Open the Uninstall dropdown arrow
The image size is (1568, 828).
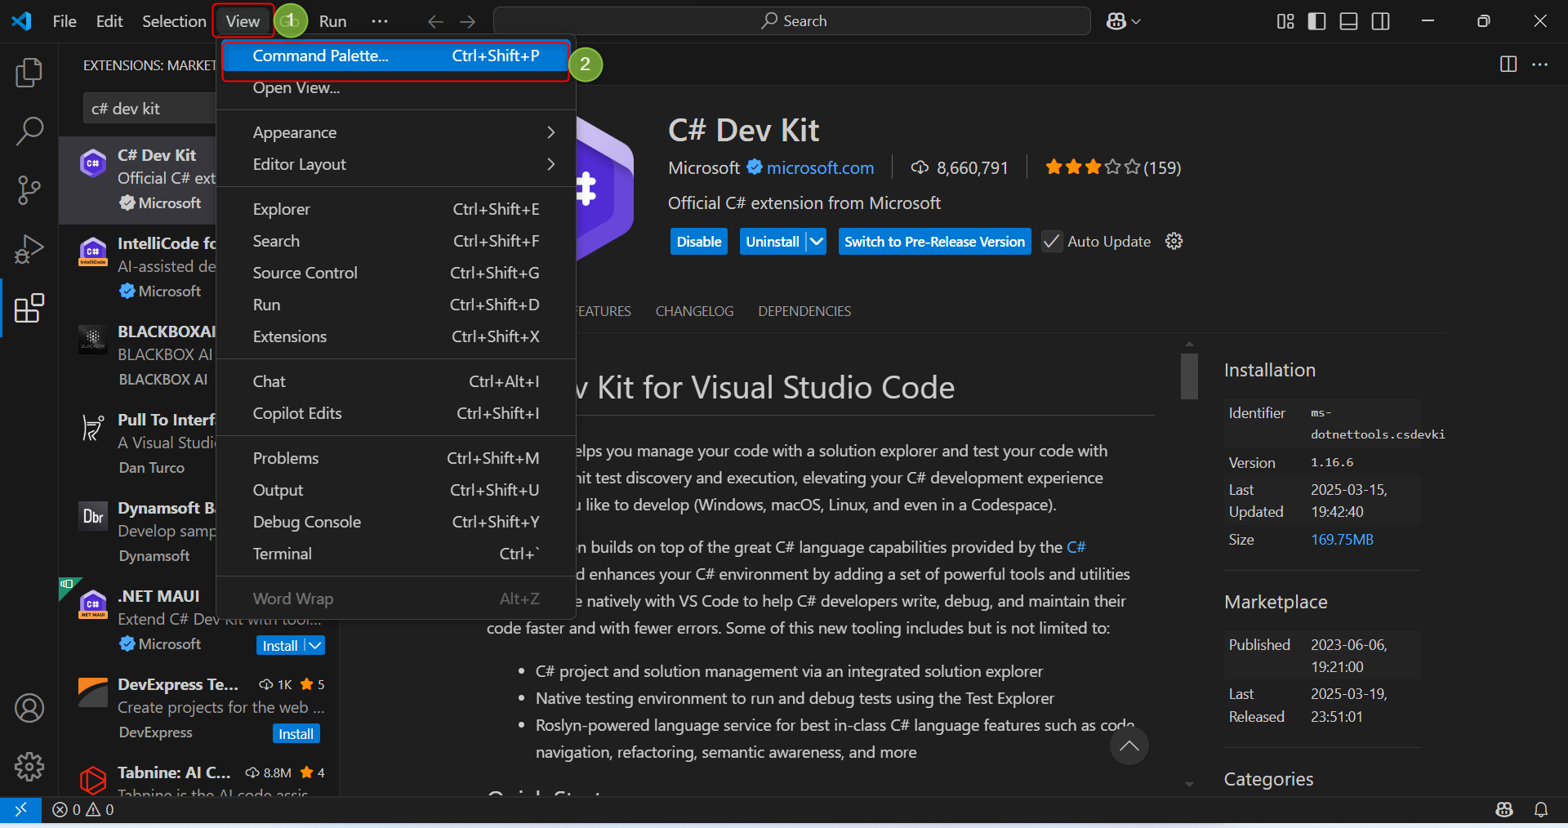coord(816,242)
